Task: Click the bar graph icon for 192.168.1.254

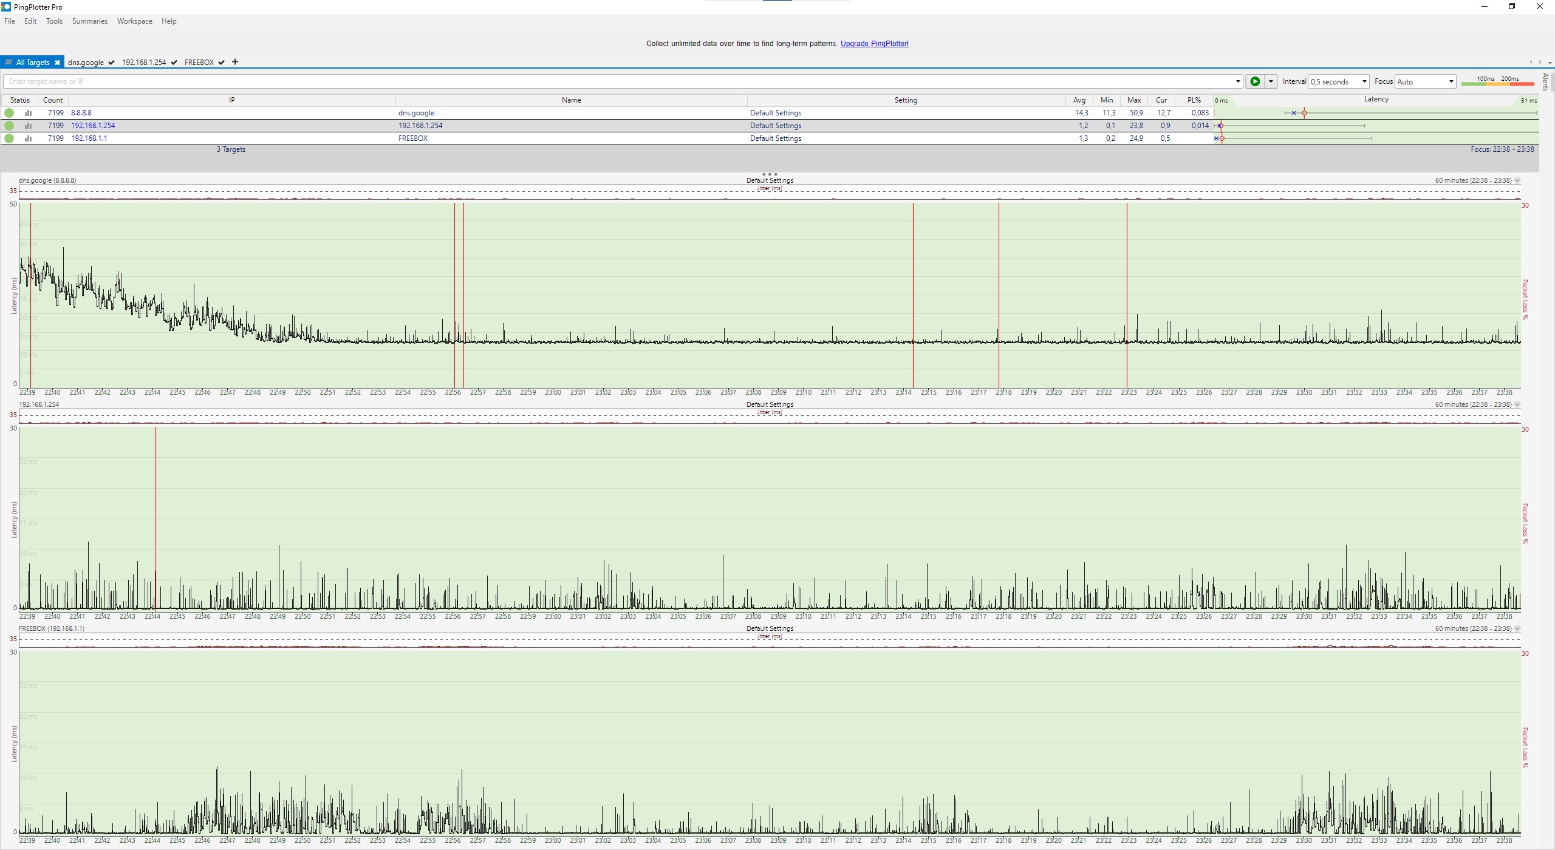Action: pyautogui.click(x=28, y=126)
